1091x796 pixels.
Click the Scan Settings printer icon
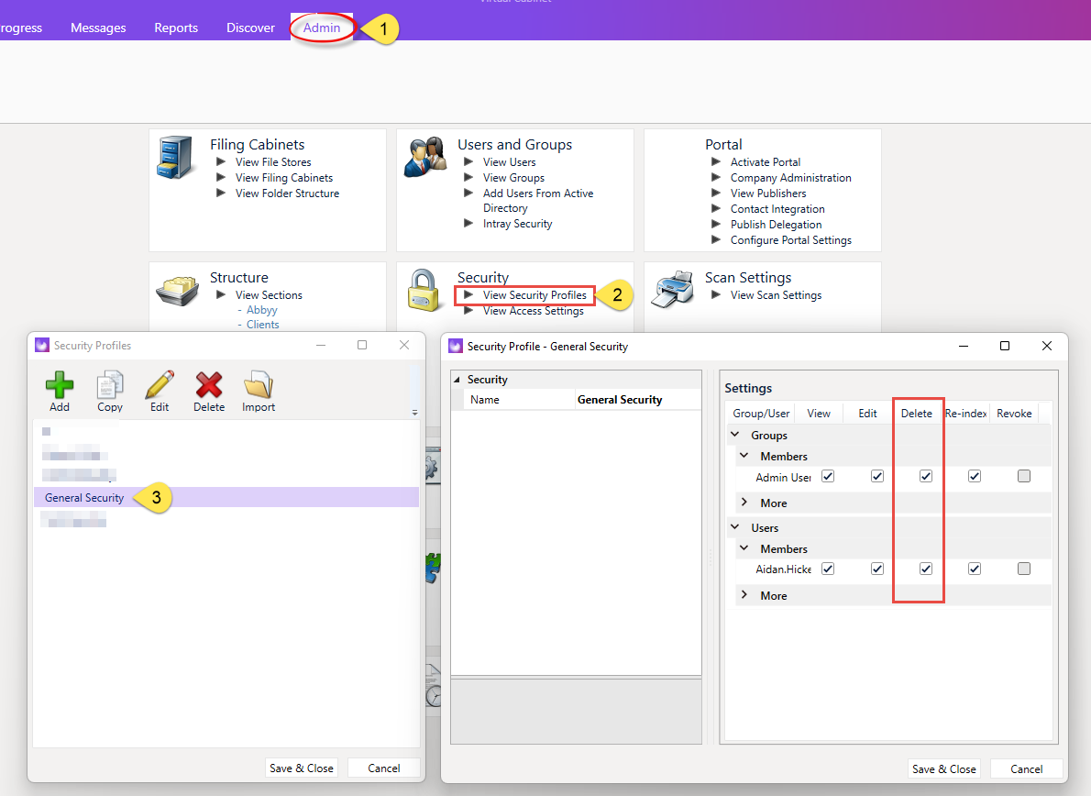(x=672, y=290)
